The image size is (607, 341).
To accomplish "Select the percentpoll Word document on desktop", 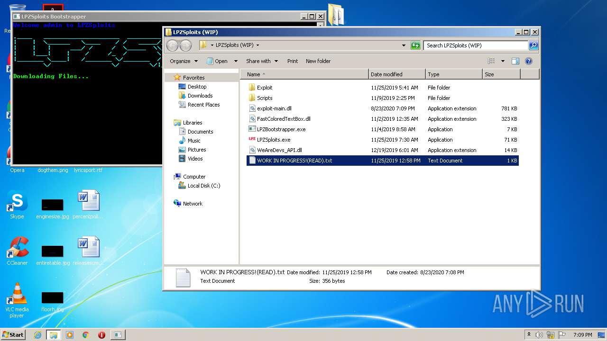I will [88, 205].
